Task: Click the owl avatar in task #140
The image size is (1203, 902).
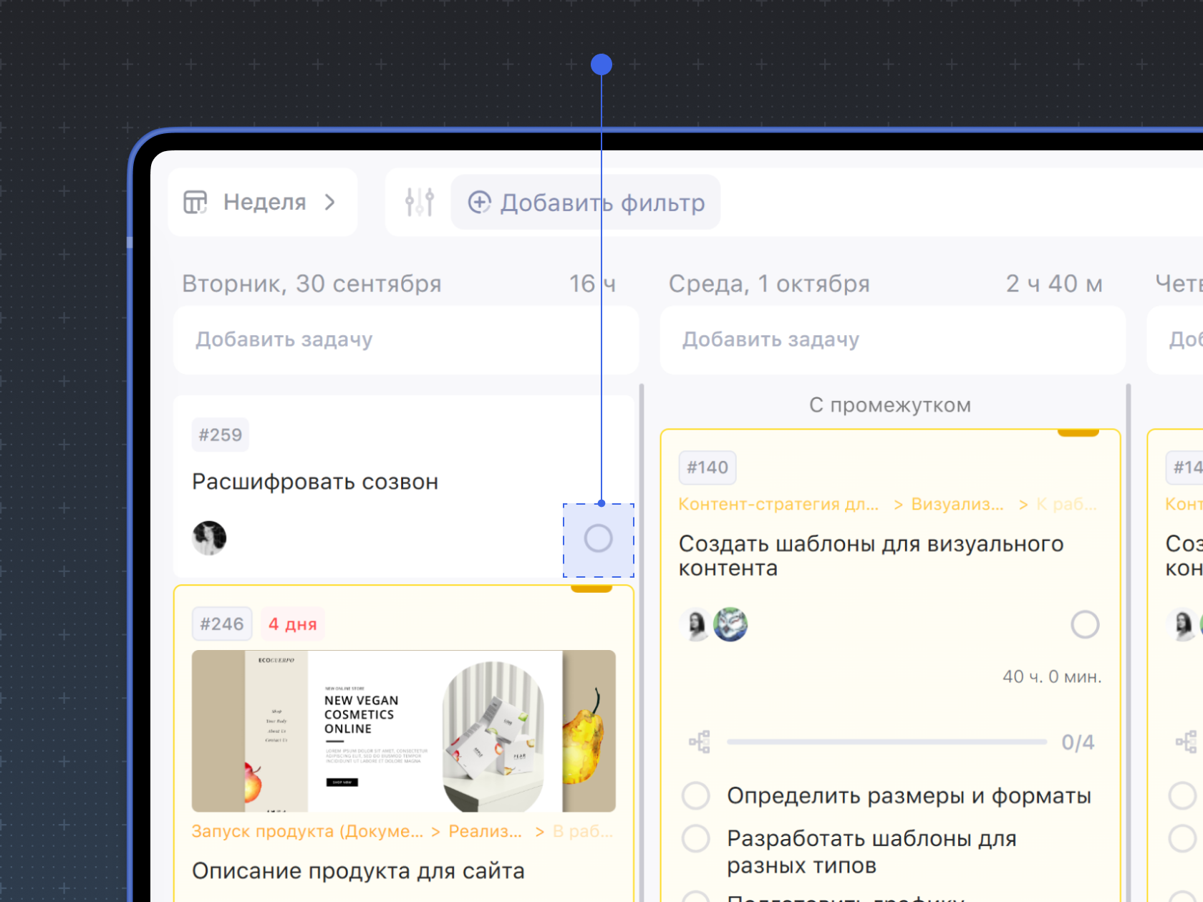Action: tap(730, 624)
